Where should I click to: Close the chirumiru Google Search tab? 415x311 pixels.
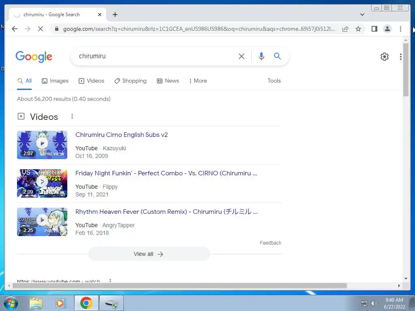click(100, 15)
